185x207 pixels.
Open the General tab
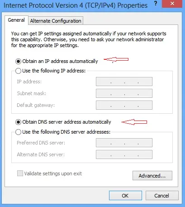pyautogui.click(x=16, y=20)
